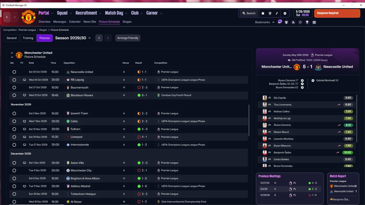Viewport: 365px width, 205px height.
Task: Select the Tottenham Hotspur fixture radio button
Action: (x=14, y=194)
